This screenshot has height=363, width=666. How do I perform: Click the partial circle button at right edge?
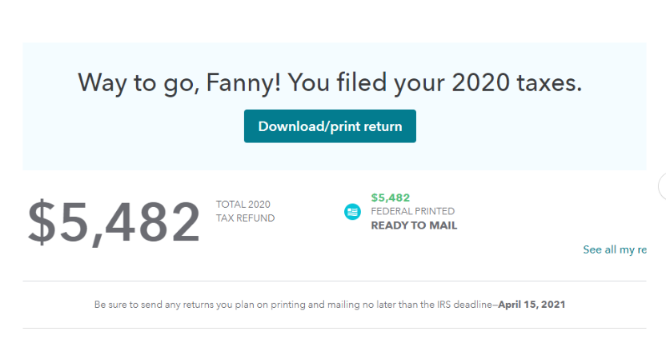(x=662, y=186)
